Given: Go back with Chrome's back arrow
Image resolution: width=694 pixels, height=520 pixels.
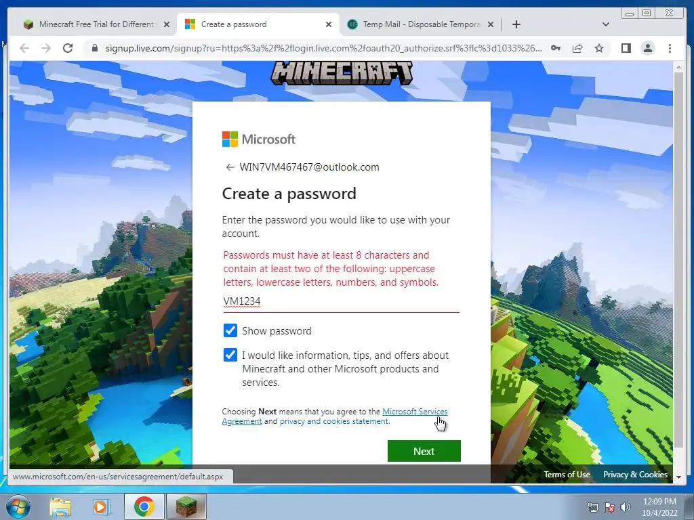Looking at the screenshot, I should (24, 48).
